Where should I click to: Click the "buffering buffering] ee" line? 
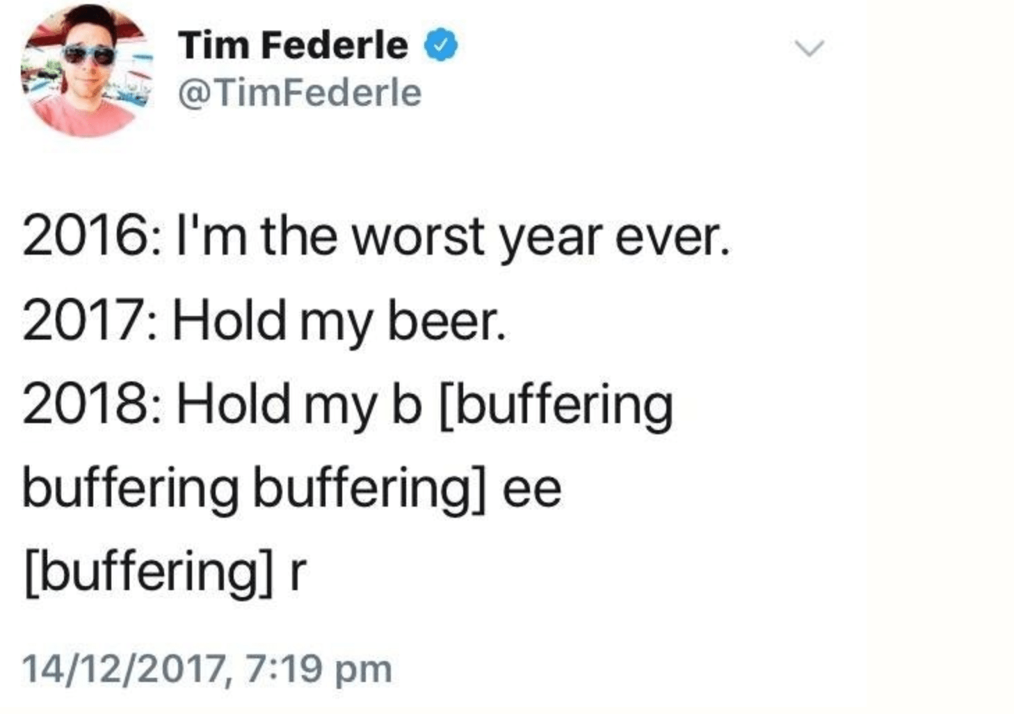click(292, 489)
